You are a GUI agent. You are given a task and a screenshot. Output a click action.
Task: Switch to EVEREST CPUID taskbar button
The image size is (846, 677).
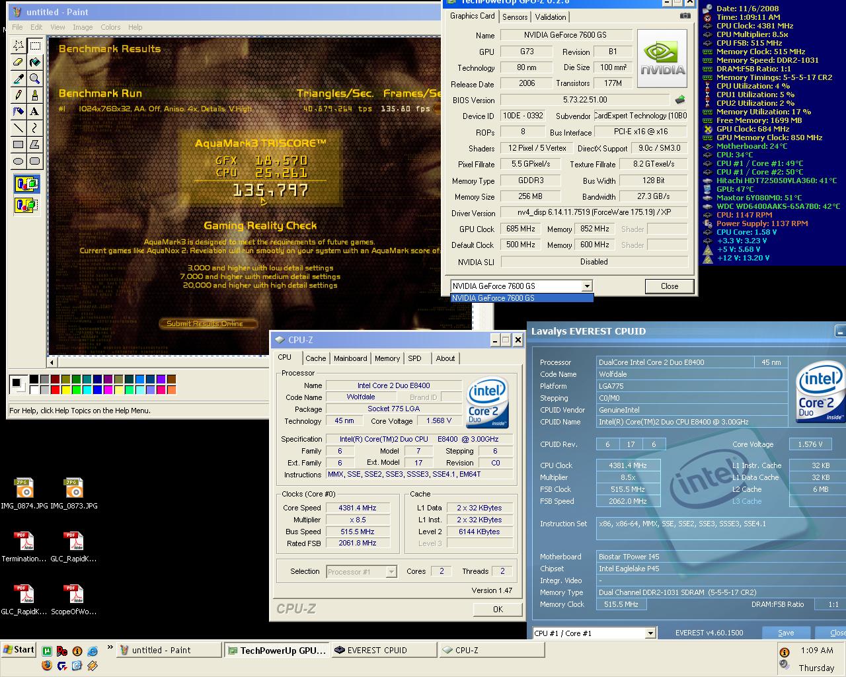pos(383,651)
